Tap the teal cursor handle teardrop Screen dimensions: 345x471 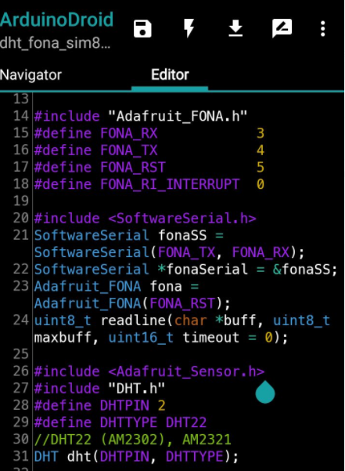point(265,392)
